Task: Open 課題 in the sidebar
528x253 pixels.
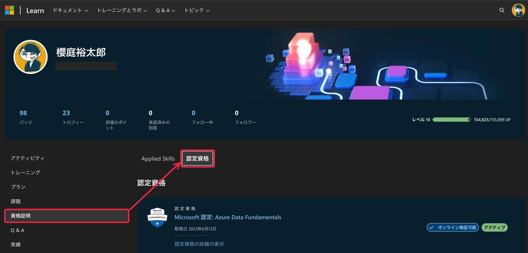Action: click(x=16, y=202)
